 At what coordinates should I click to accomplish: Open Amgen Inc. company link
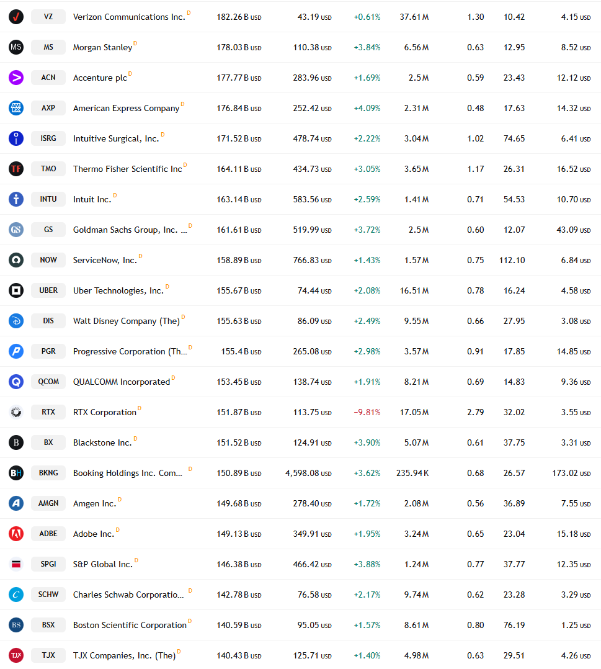click(94, 503)
